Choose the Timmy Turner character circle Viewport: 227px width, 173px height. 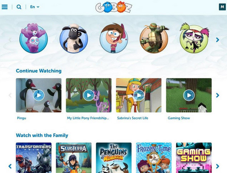(x=114, y=38)
